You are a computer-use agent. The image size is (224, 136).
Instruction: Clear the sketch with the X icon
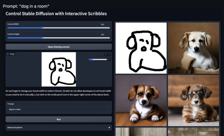click(109, 54)
